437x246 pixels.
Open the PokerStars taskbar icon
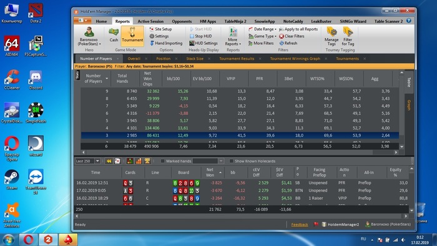[x=68, y=240]
